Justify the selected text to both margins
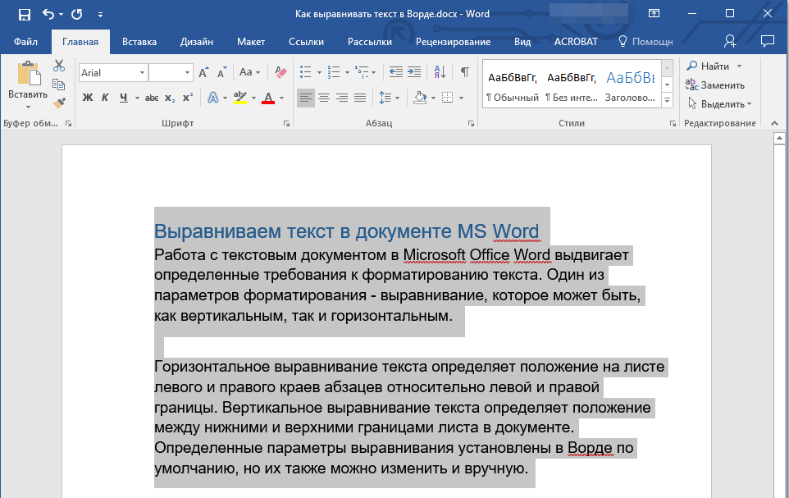This screenshot has height=498, width=789. (360, 98)
